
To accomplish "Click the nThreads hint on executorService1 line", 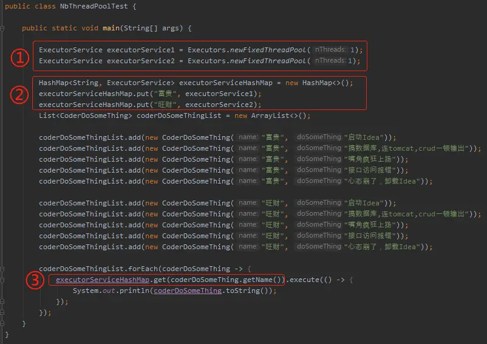I will click(x=330, y=50).
